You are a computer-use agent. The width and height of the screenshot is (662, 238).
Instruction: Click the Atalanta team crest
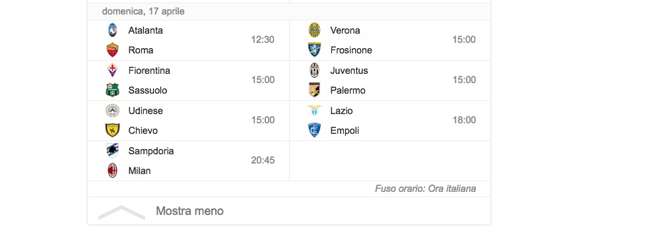coord(112,30)
